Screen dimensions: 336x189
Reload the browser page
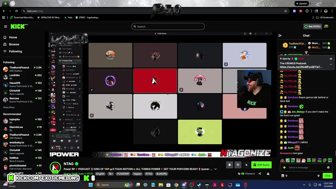point(16,11)
